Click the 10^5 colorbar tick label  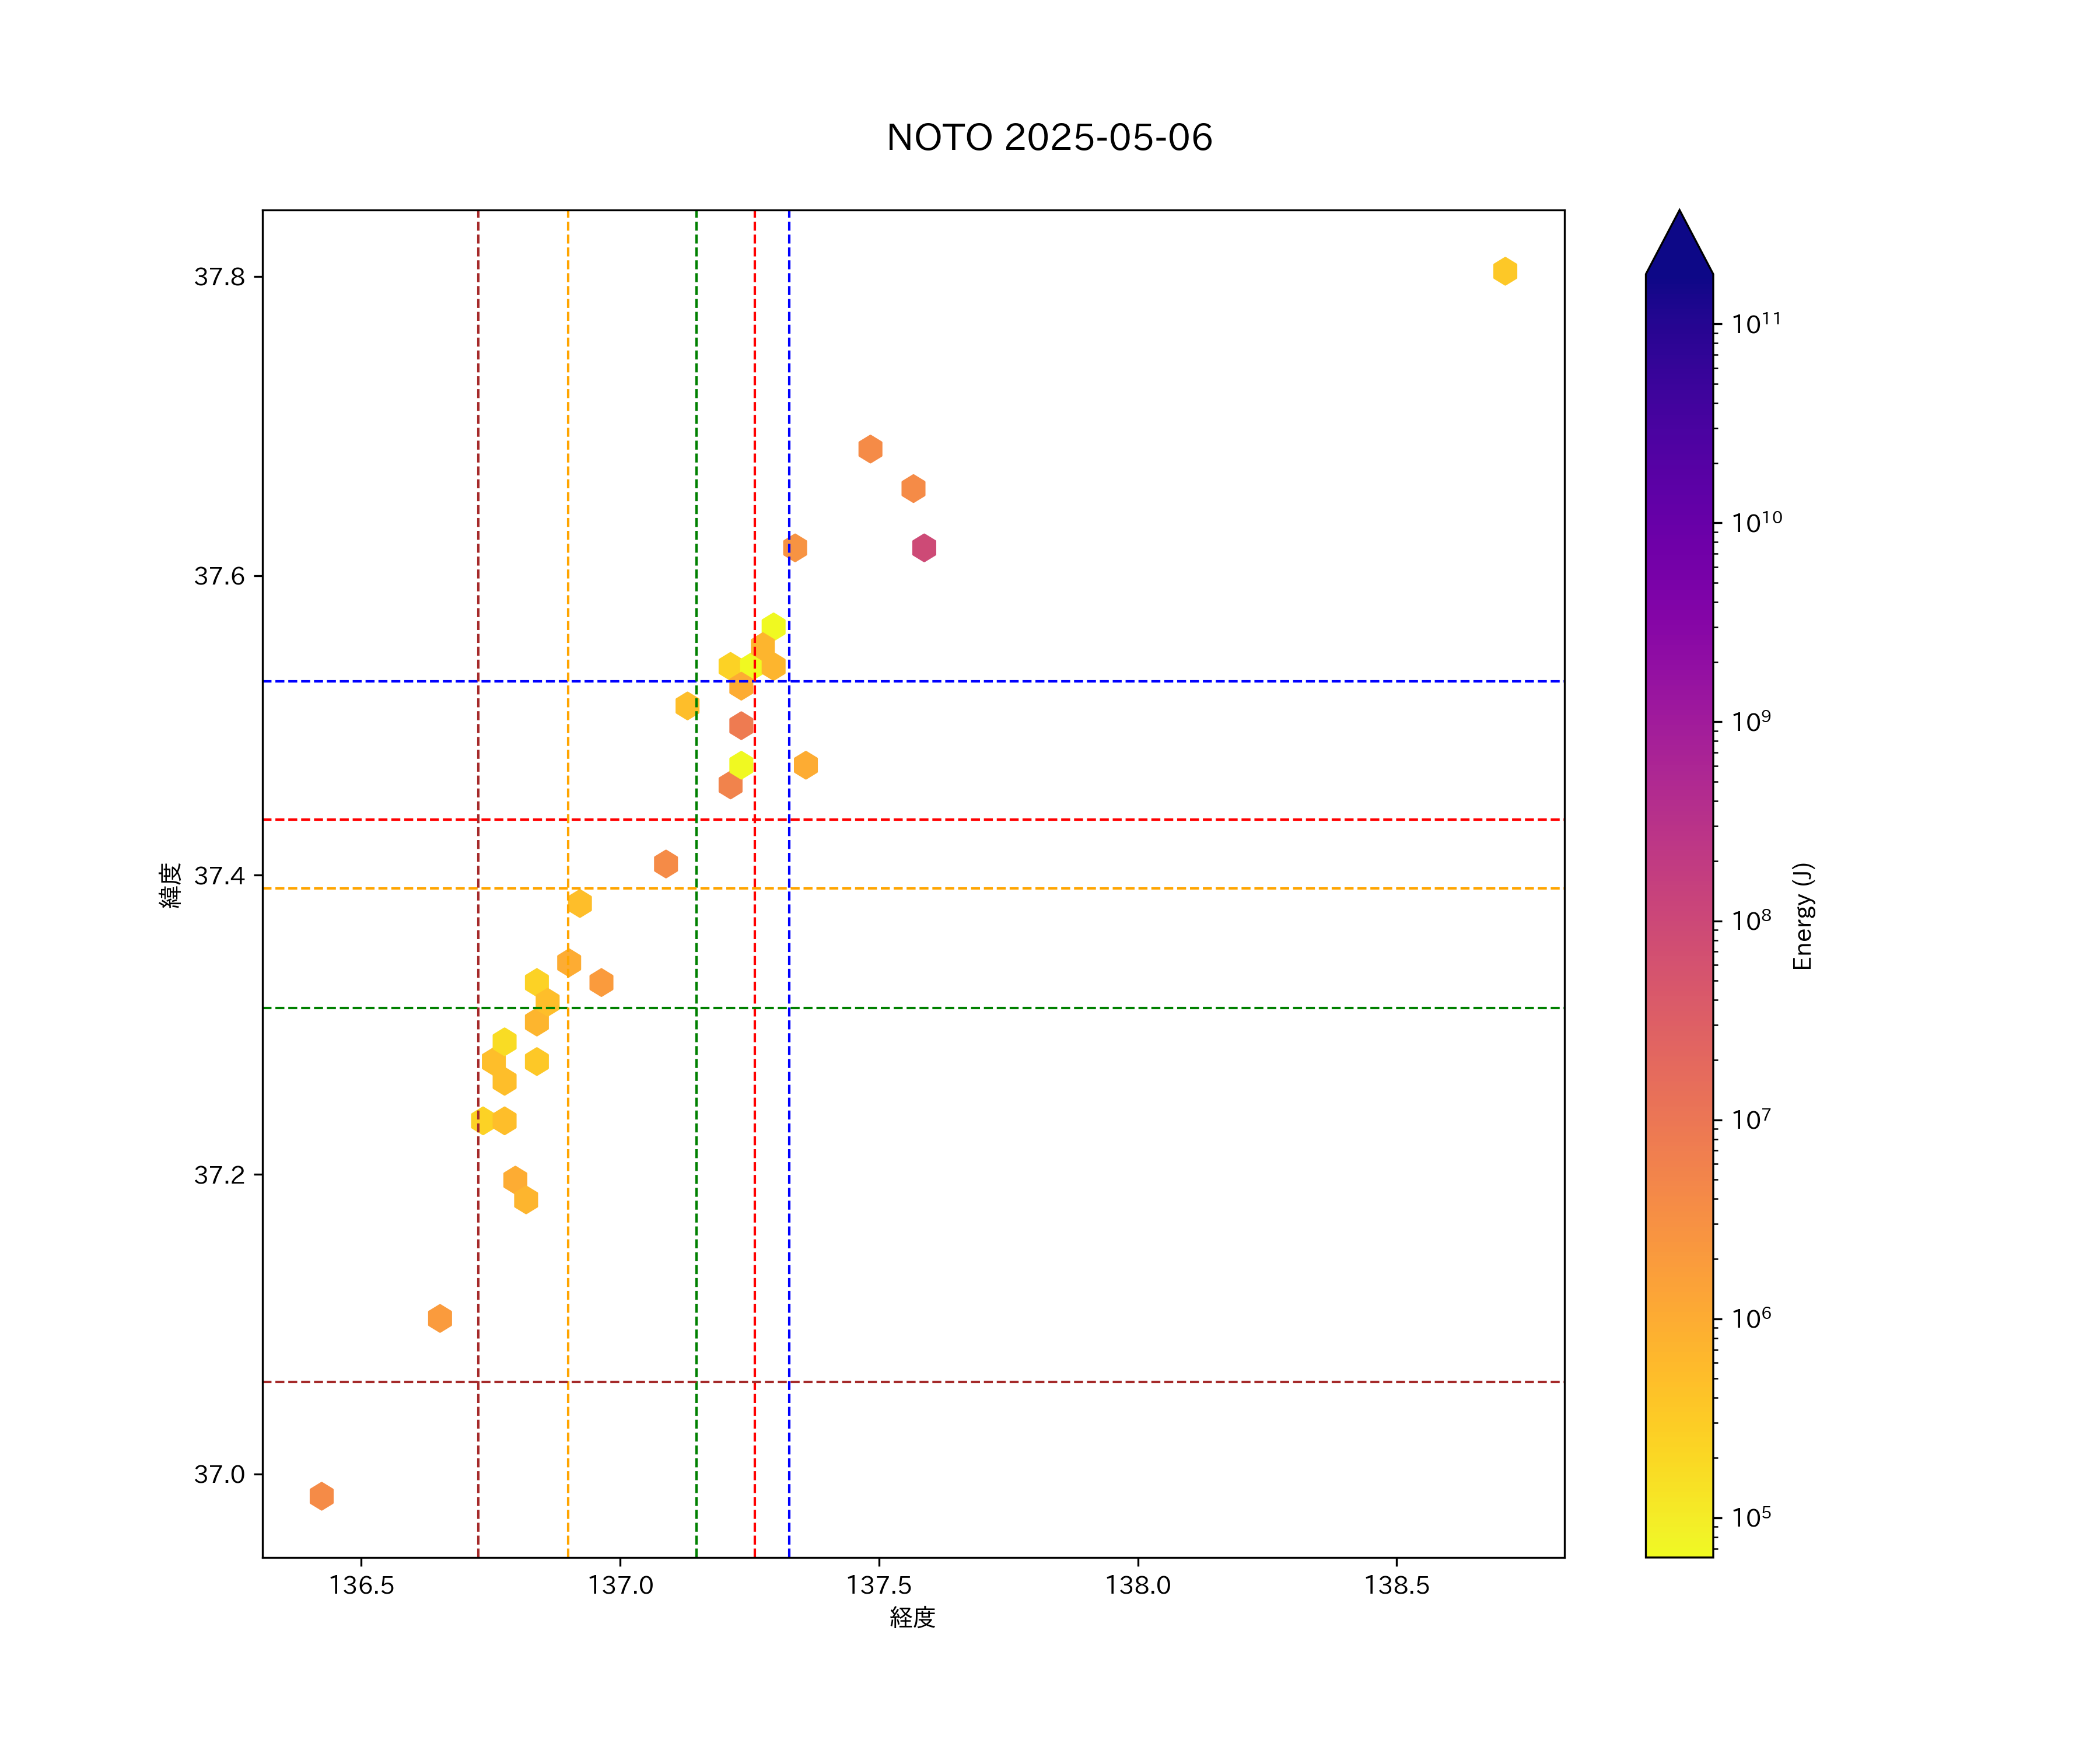click(1751, 1518)
